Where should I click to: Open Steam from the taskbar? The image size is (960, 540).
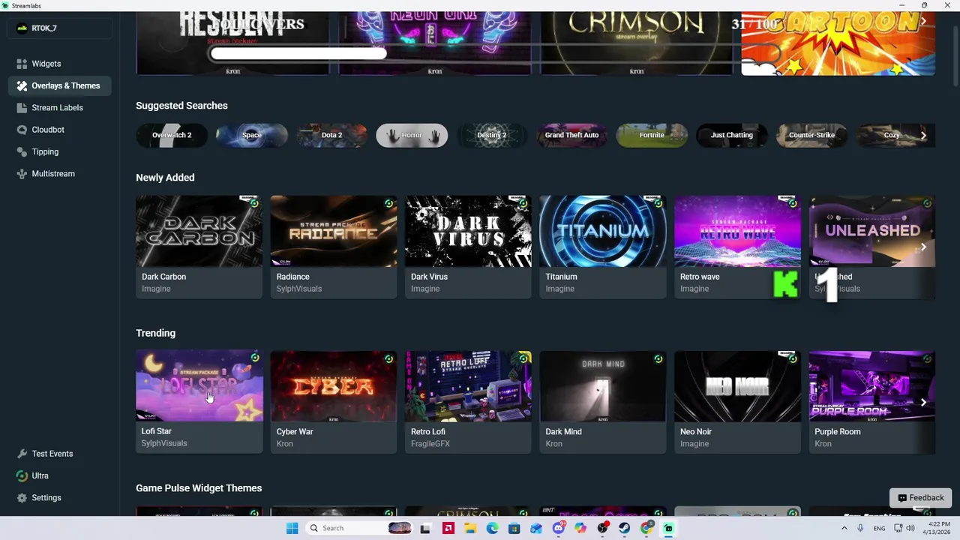[x=625, y=528]
